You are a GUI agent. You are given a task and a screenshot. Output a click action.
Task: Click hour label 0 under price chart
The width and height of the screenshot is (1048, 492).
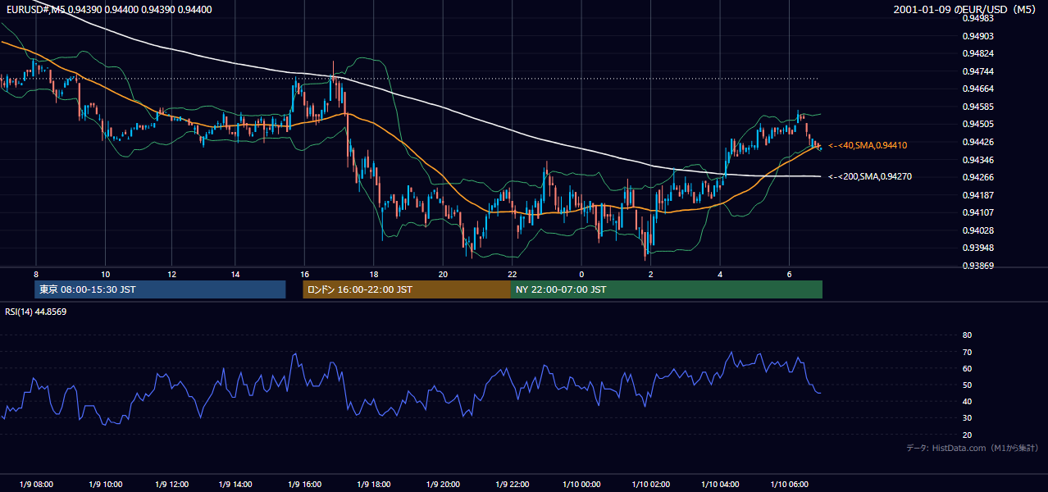(581, 274)
